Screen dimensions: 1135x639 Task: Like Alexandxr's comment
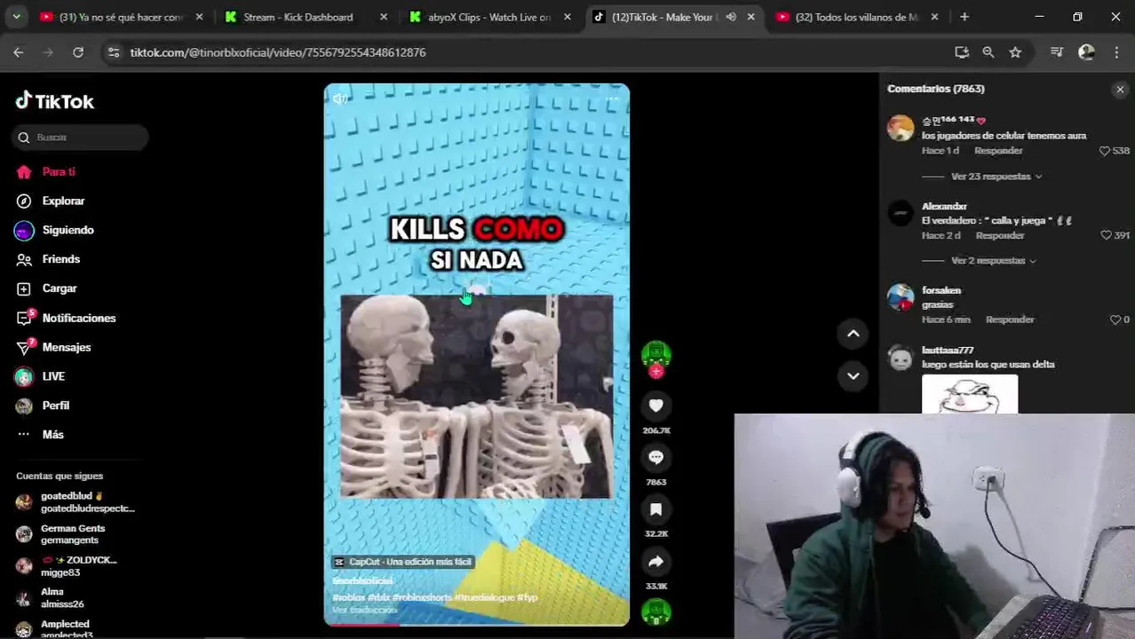1106,235
